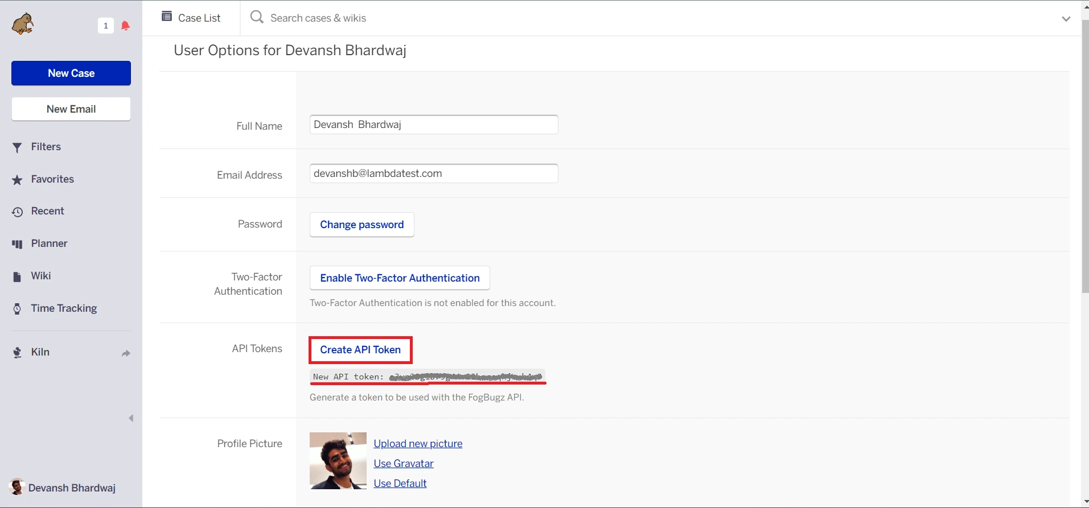The image size is (1089, 508).
Task: Click the Kiln share arrow icon
Action: 126,353
